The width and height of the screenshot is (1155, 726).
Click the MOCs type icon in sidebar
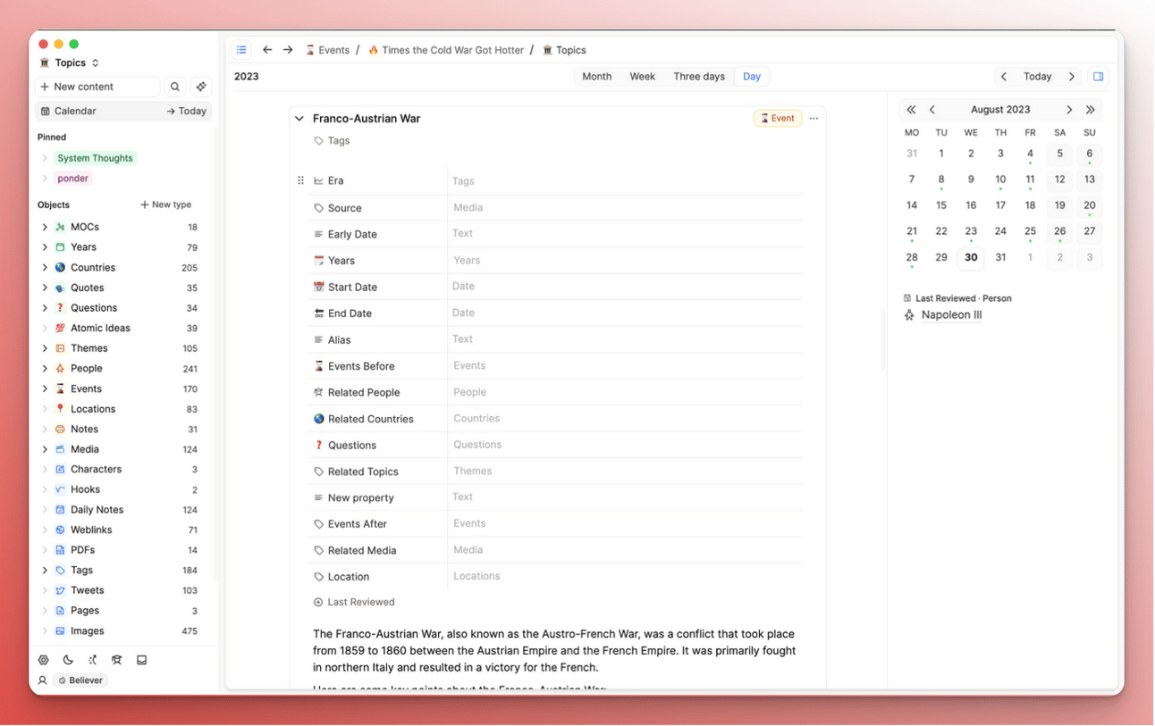60,228
